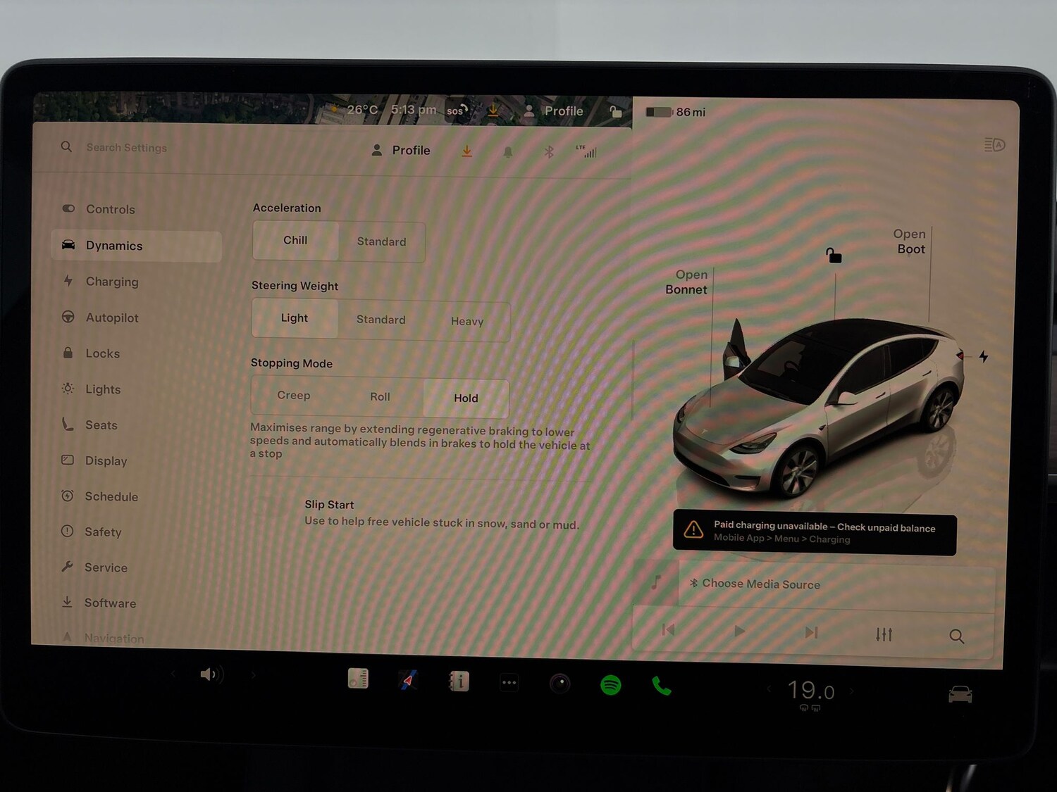
Task: Launch Spotify from the dock
Action: [x=611, y=684]
